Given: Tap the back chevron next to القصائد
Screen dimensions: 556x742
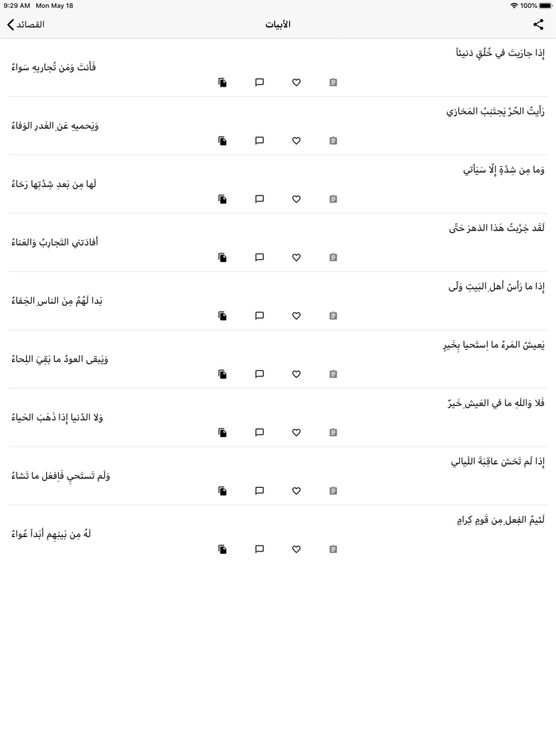Looking at the screenshot, I should pos(10,25).
